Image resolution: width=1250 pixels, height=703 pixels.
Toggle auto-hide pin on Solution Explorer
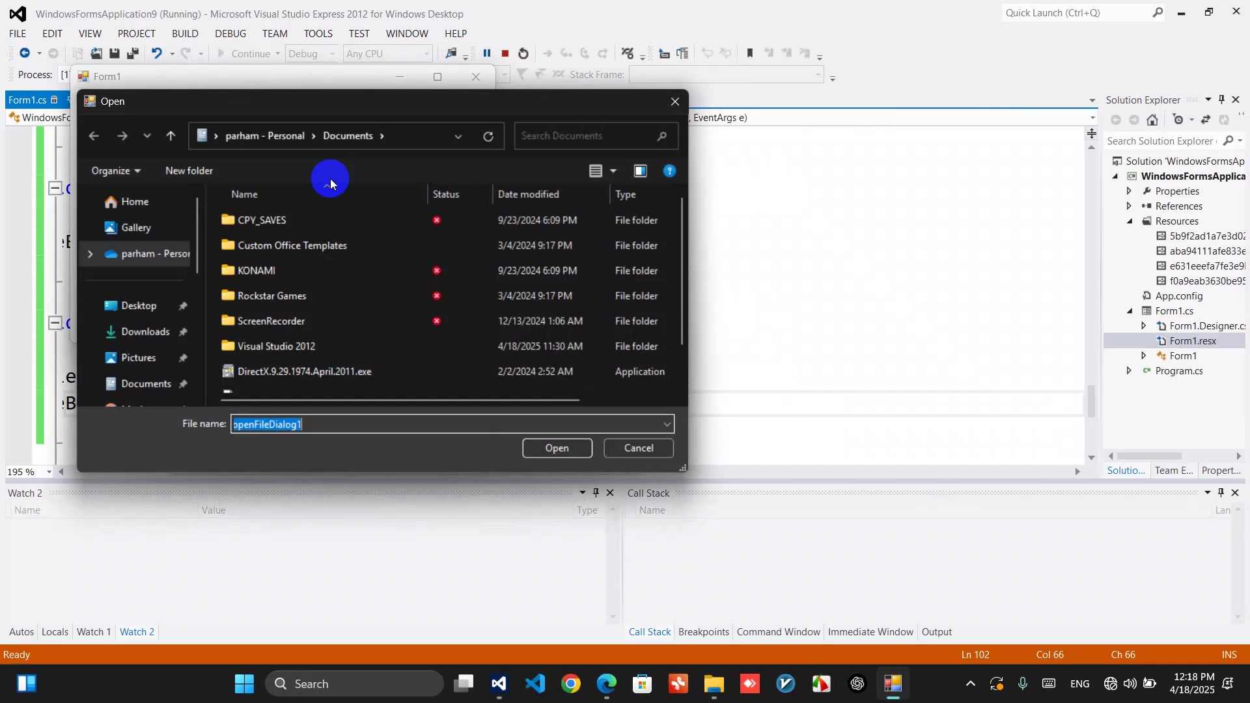click(x=1221, y=100)
